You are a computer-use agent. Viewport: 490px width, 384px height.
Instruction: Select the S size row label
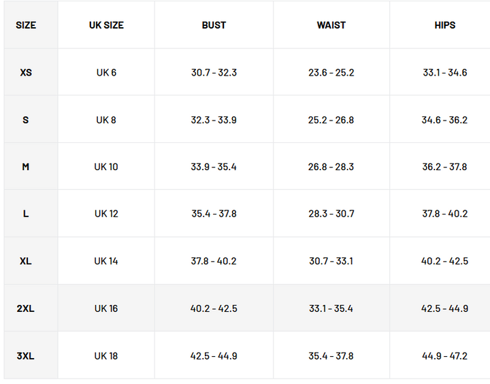click(x=26, y=120)
